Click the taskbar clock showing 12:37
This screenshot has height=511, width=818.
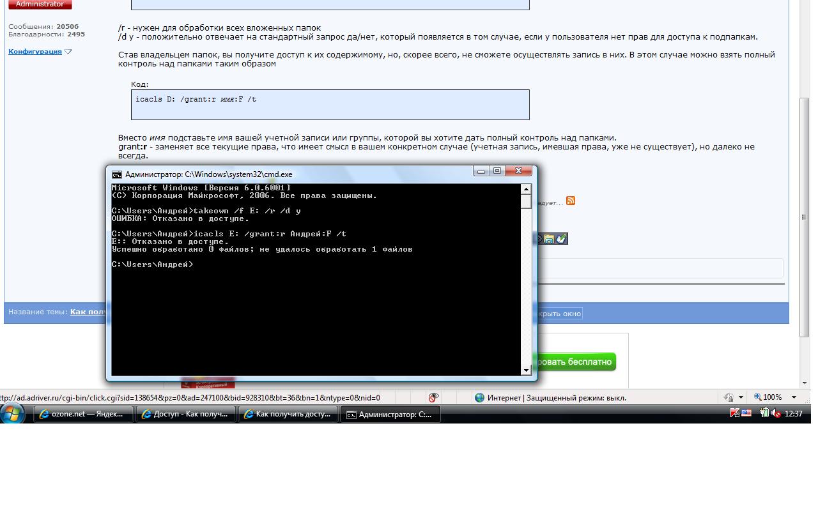(793, 414)
